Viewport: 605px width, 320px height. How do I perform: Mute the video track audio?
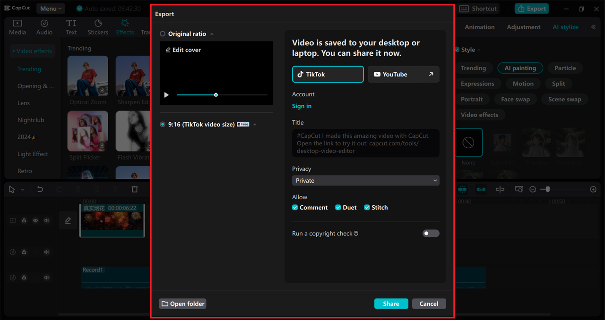47,220
